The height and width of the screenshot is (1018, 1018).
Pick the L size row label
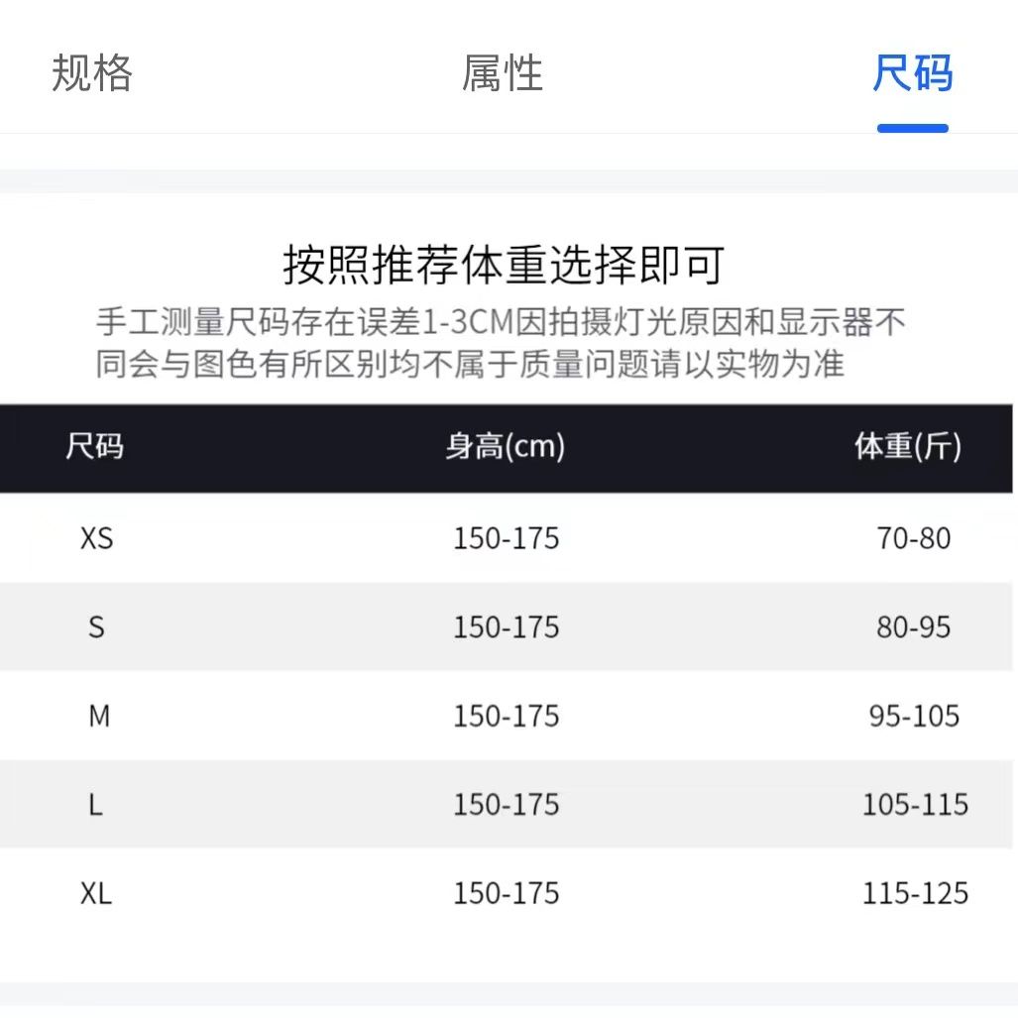95,804
